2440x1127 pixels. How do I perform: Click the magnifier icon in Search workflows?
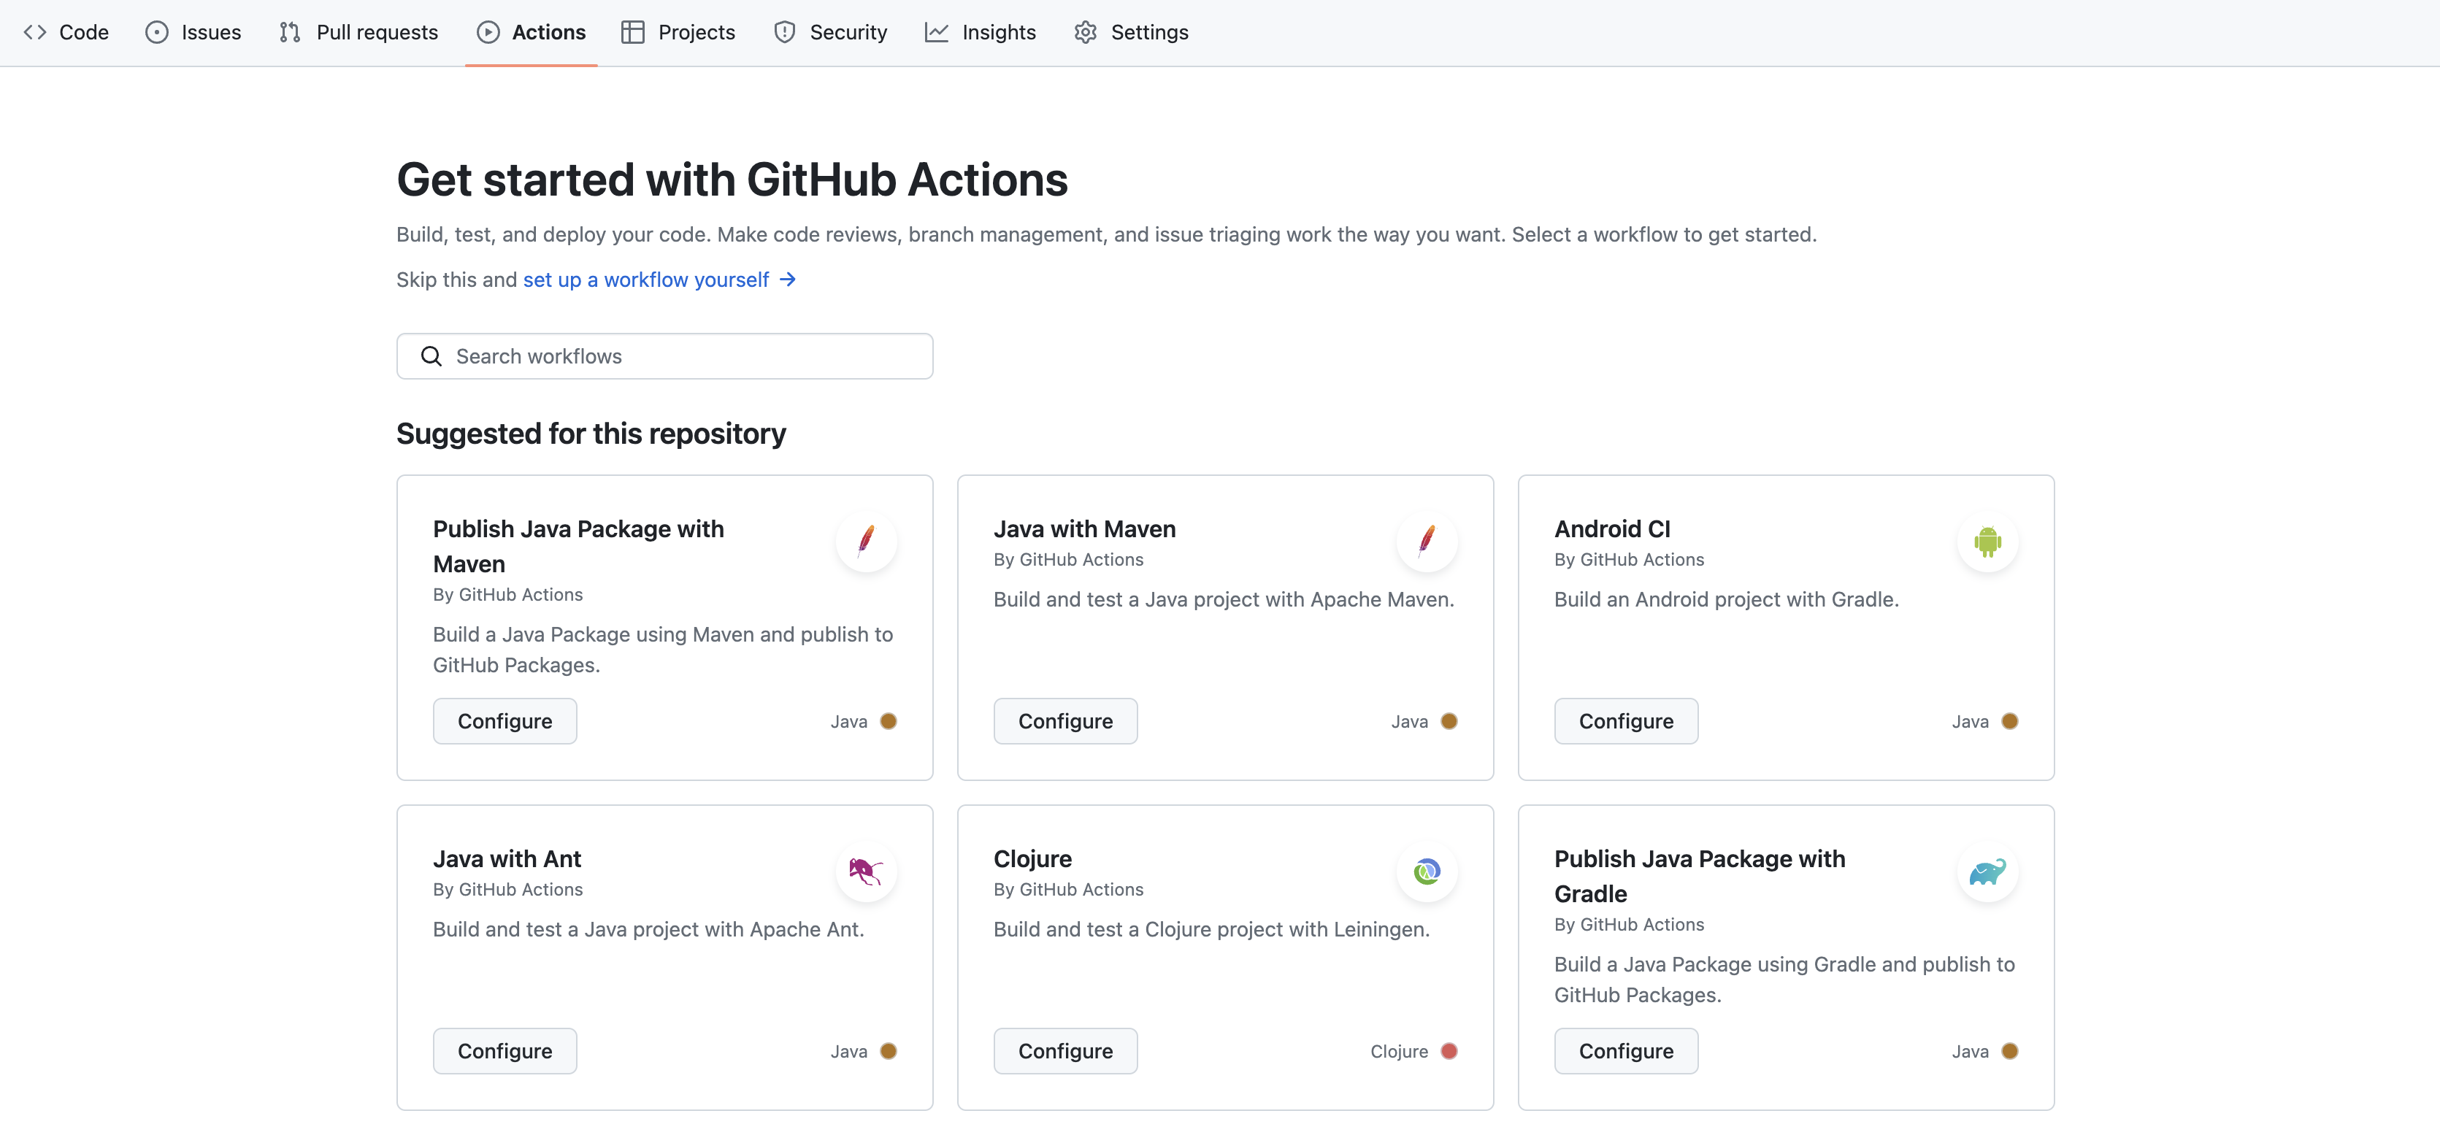pos(431,356)
